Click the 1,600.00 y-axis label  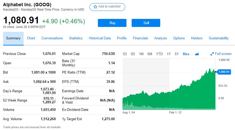(x=224, y=60)
